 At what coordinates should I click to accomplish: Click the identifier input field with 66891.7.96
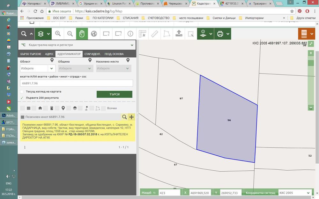[76, 83]
